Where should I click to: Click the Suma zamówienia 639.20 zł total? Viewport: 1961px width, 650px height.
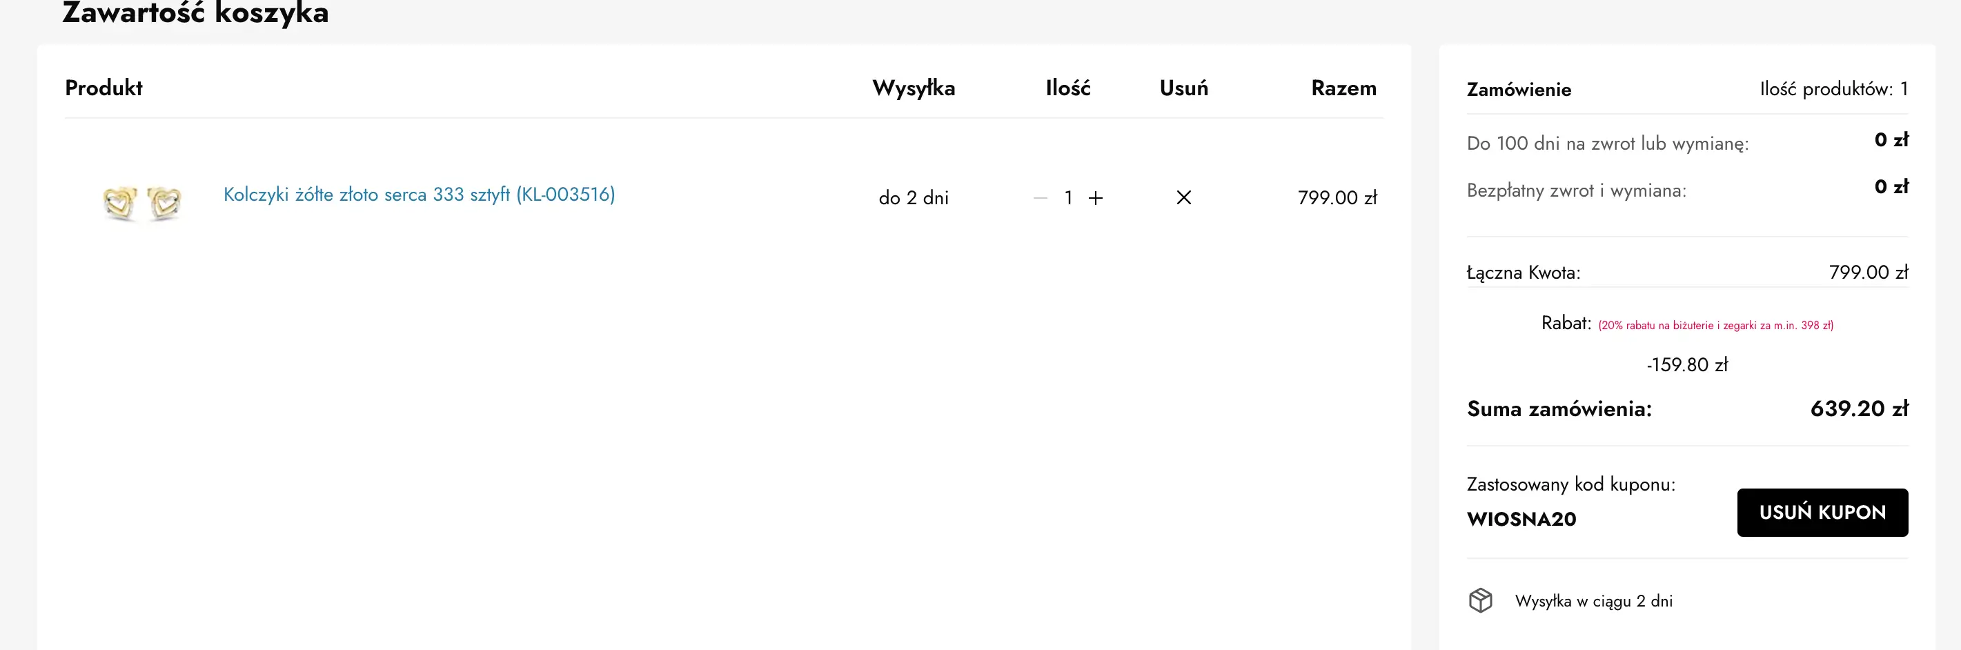tap(1858, 408)
